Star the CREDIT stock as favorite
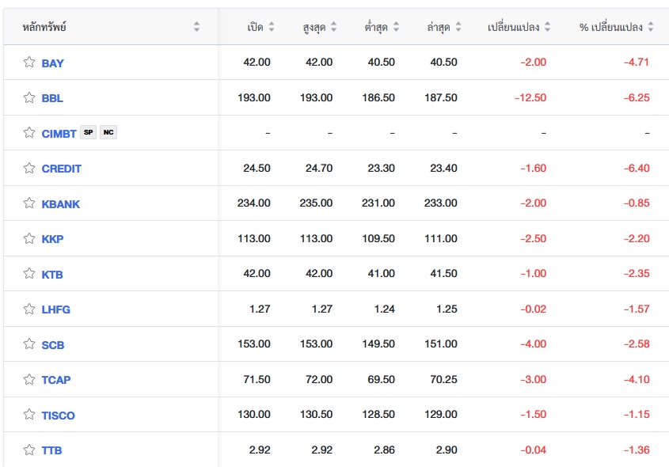This screenshot has width=669, height=467. click(29, 168)
